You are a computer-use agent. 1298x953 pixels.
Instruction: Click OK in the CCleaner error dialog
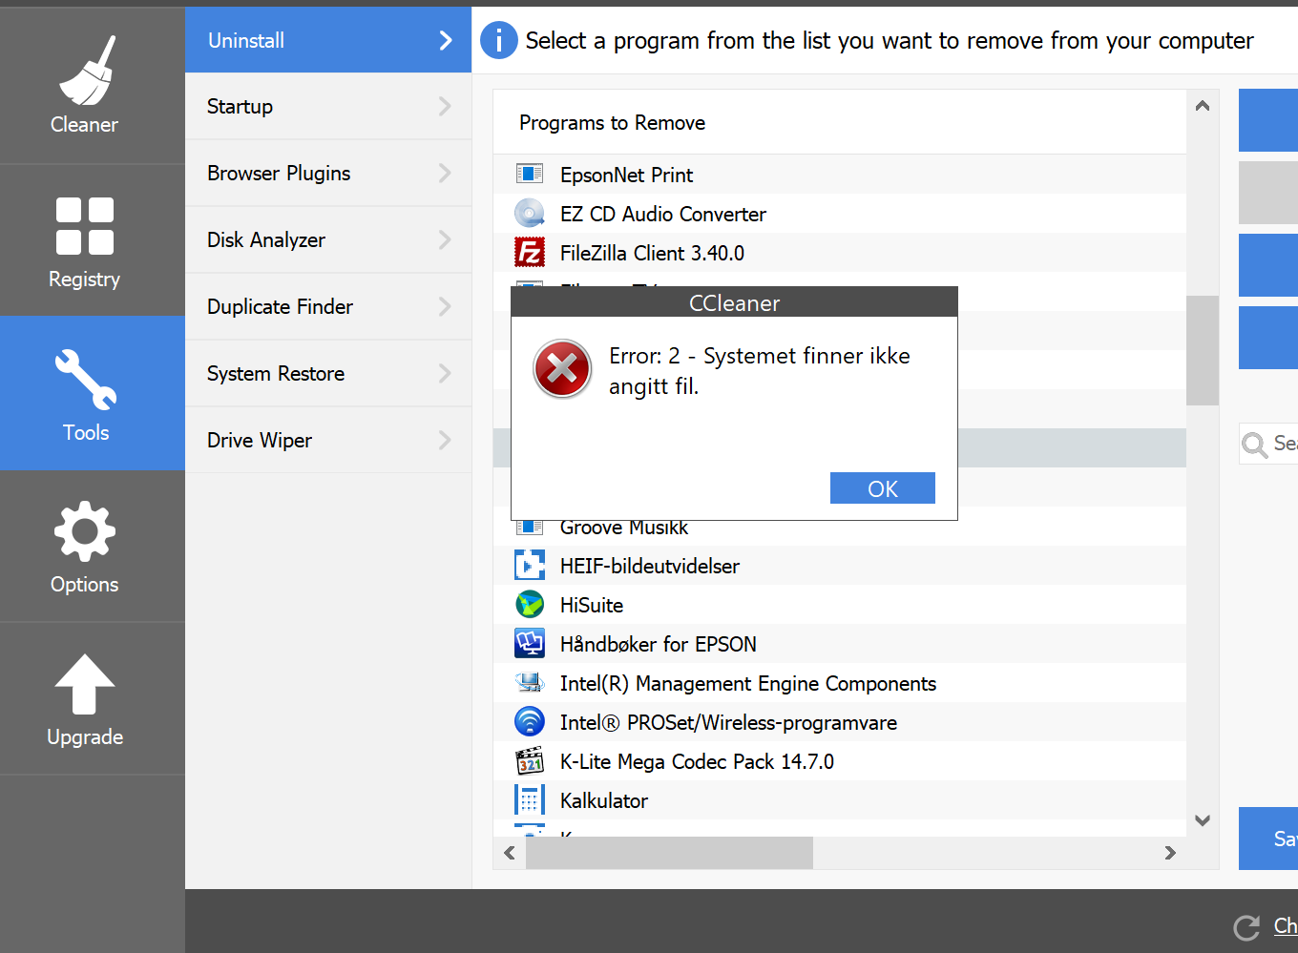click(x=883, y=488)
